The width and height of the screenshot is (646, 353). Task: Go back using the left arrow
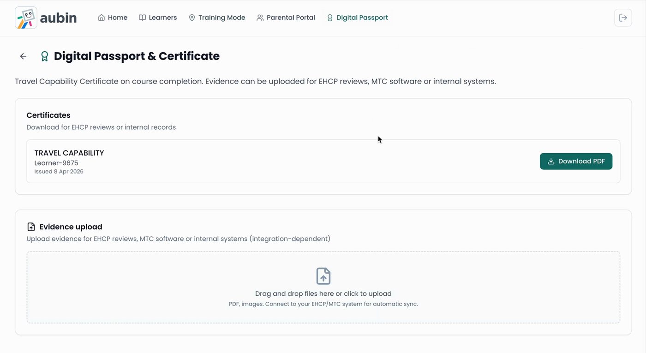click(23, 56)
